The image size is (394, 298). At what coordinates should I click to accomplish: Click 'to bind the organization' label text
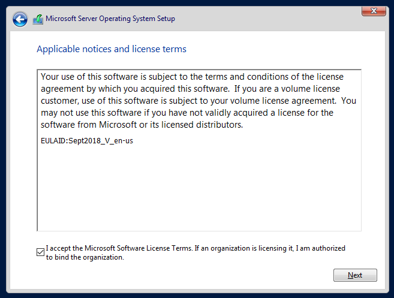(x=85, y=257)
